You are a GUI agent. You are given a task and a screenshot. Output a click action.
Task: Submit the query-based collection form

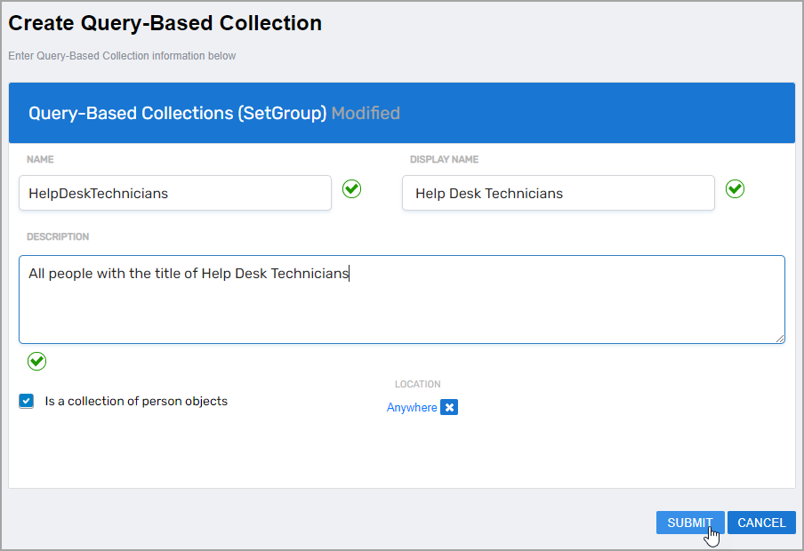point(689,523)
